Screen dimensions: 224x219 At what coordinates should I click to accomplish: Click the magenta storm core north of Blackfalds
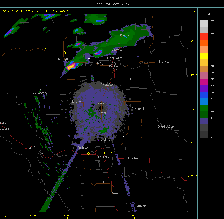(98, 53)
